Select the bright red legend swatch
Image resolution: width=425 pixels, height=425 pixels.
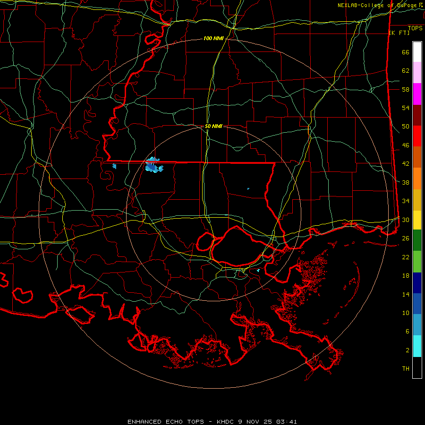[417, 136]
